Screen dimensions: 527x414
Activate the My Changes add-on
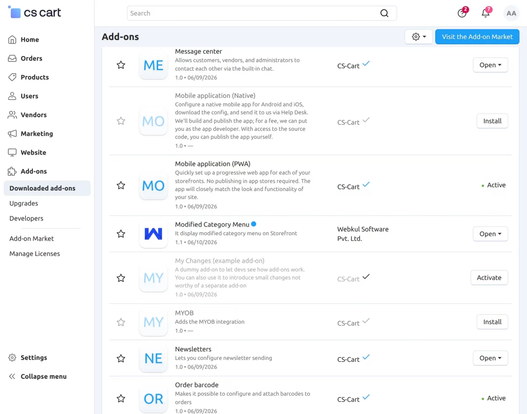pos(489,277)
